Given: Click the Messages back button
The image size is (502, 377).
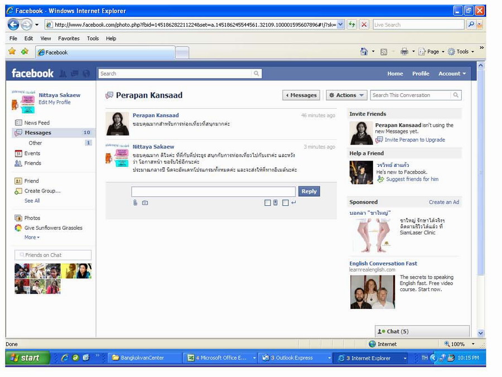Looking at the screenshot, I should pyautogui.click(x=301, y=95).
